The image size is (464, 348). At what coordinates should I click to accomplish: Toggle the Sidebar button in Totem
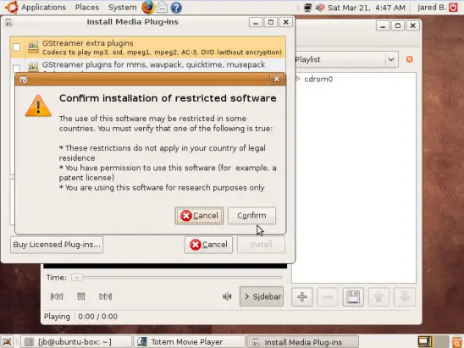pyautogui.click(x=262, y=296)
